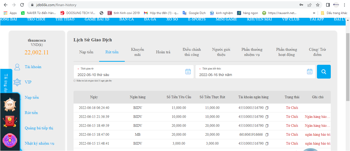Open XỔ SỐ menu

tap(172, 19)
